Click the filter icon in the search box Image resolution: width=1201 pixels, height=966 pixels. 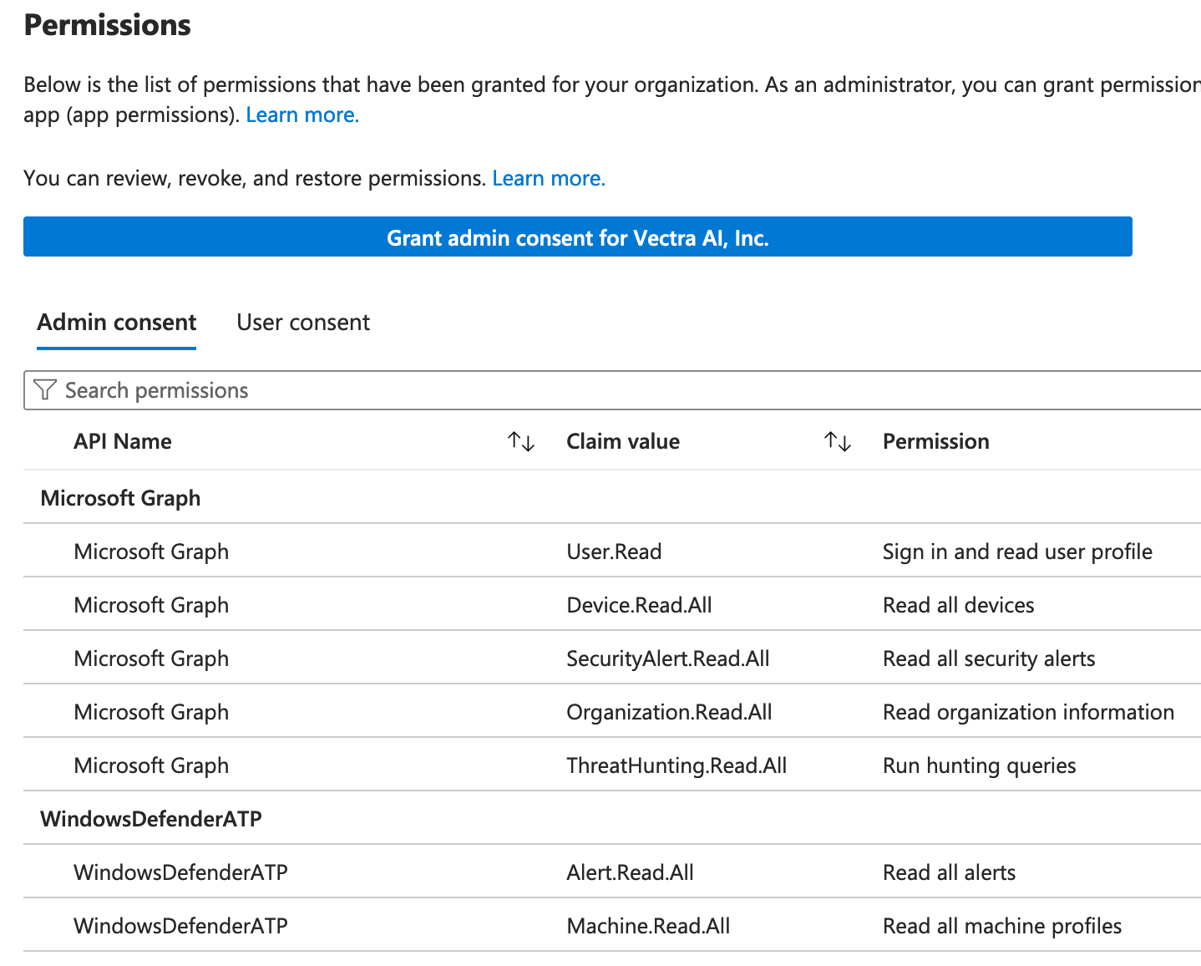click(45, 390)
